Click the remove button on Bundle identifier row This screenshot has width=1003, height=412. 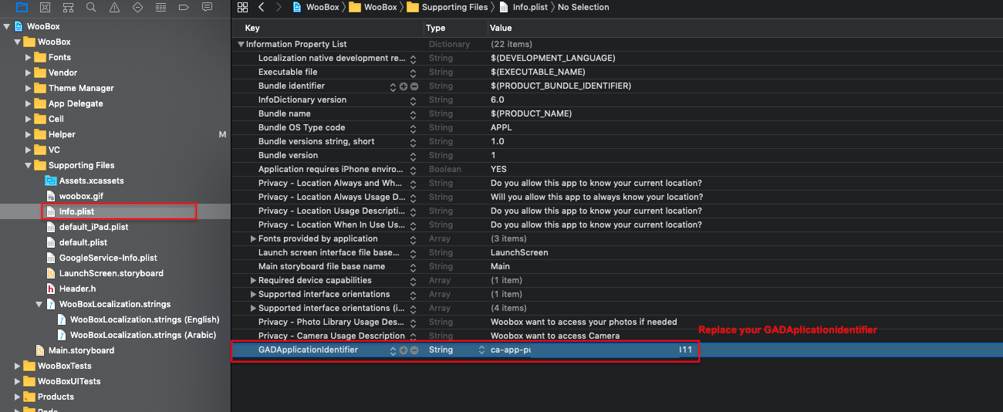coord(414,86)
